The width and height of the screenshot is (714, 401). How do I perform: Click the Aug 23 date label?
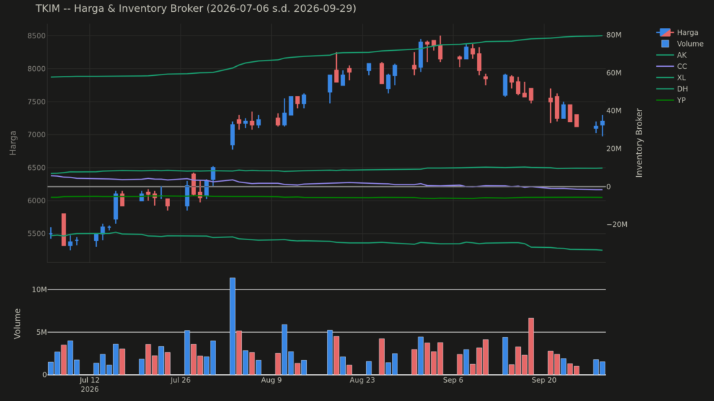click(x=362, y=380)
